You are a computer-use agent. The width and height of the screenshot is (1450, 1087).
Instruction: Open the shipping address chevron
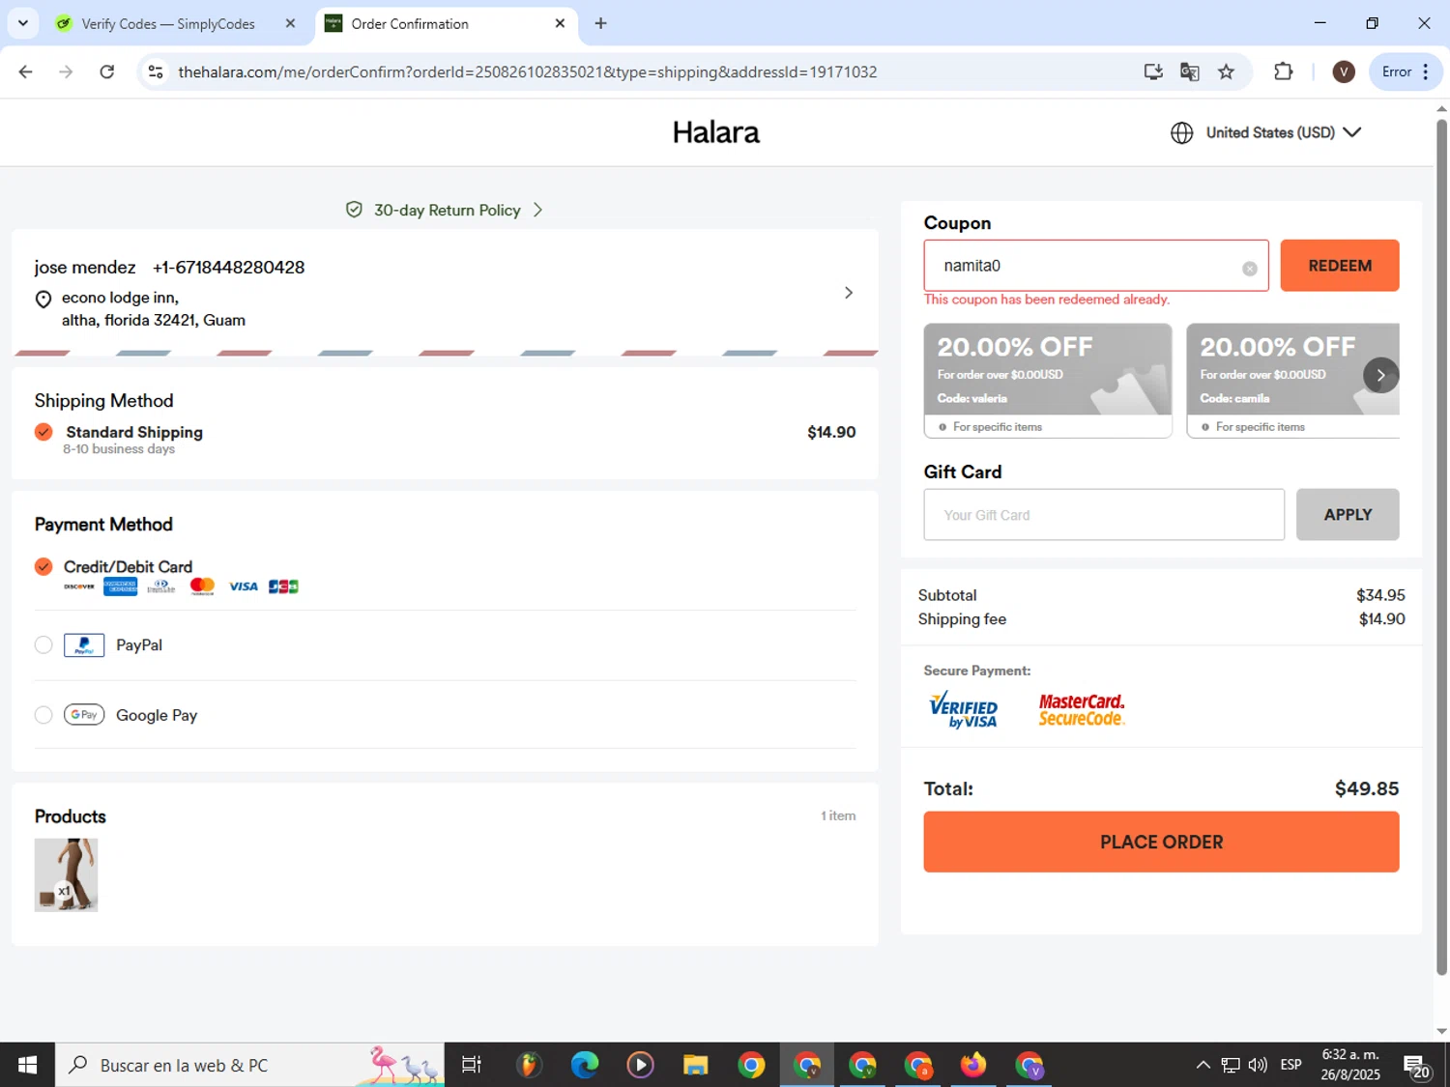(848, 293)
